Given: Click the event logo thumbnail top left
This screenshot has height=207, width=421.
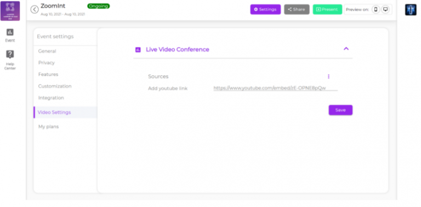Looking at the screenshot, I should pos(10,11).
